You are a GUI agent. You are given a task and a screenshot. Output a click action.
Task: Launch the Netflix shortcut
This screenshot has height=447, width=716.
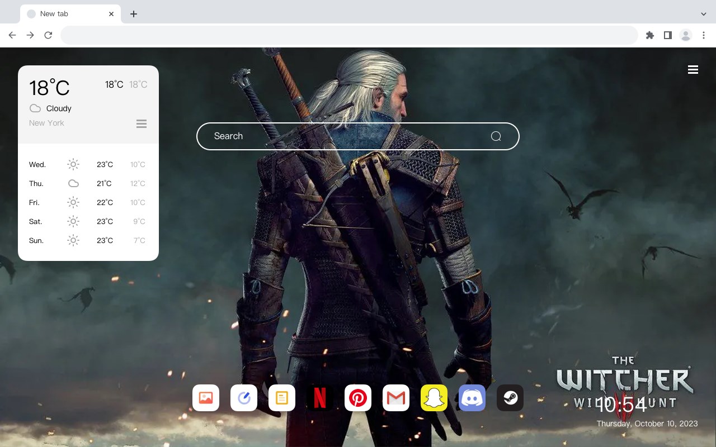point(320,398)
